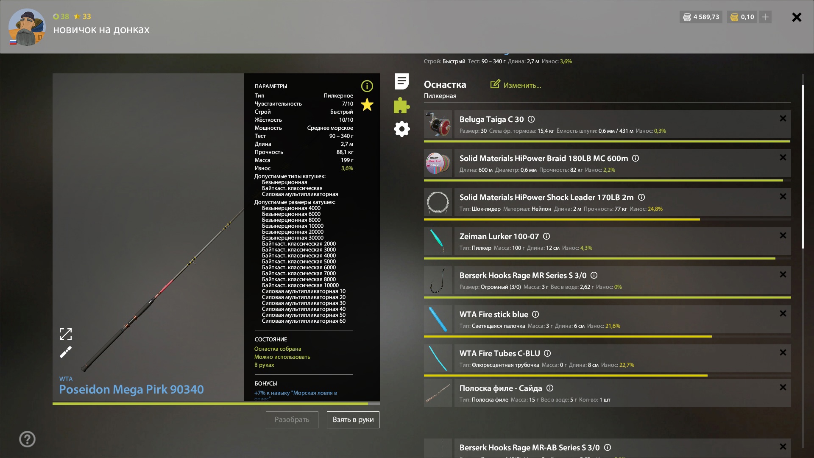814x458 pixels.
Task: Expand the rod image to fullscreen
Action: [66, 334]
